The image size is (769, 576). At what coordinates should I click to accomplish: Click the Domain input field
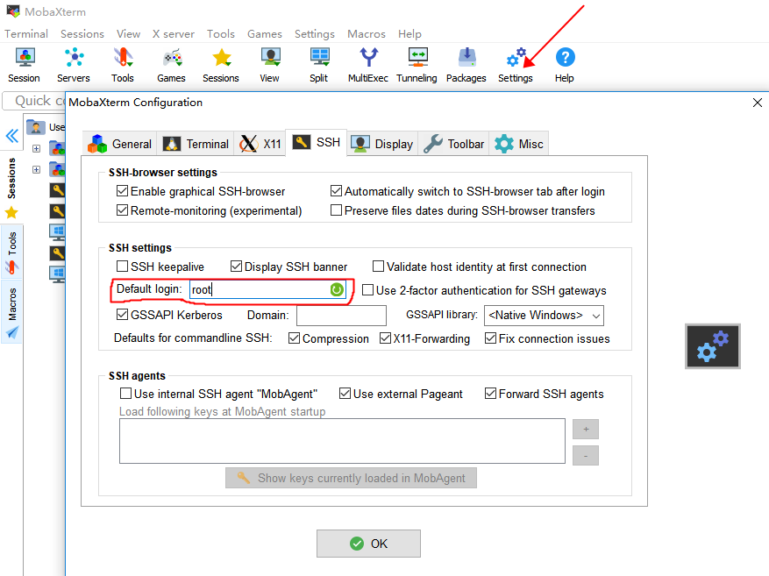coord(341,316)
